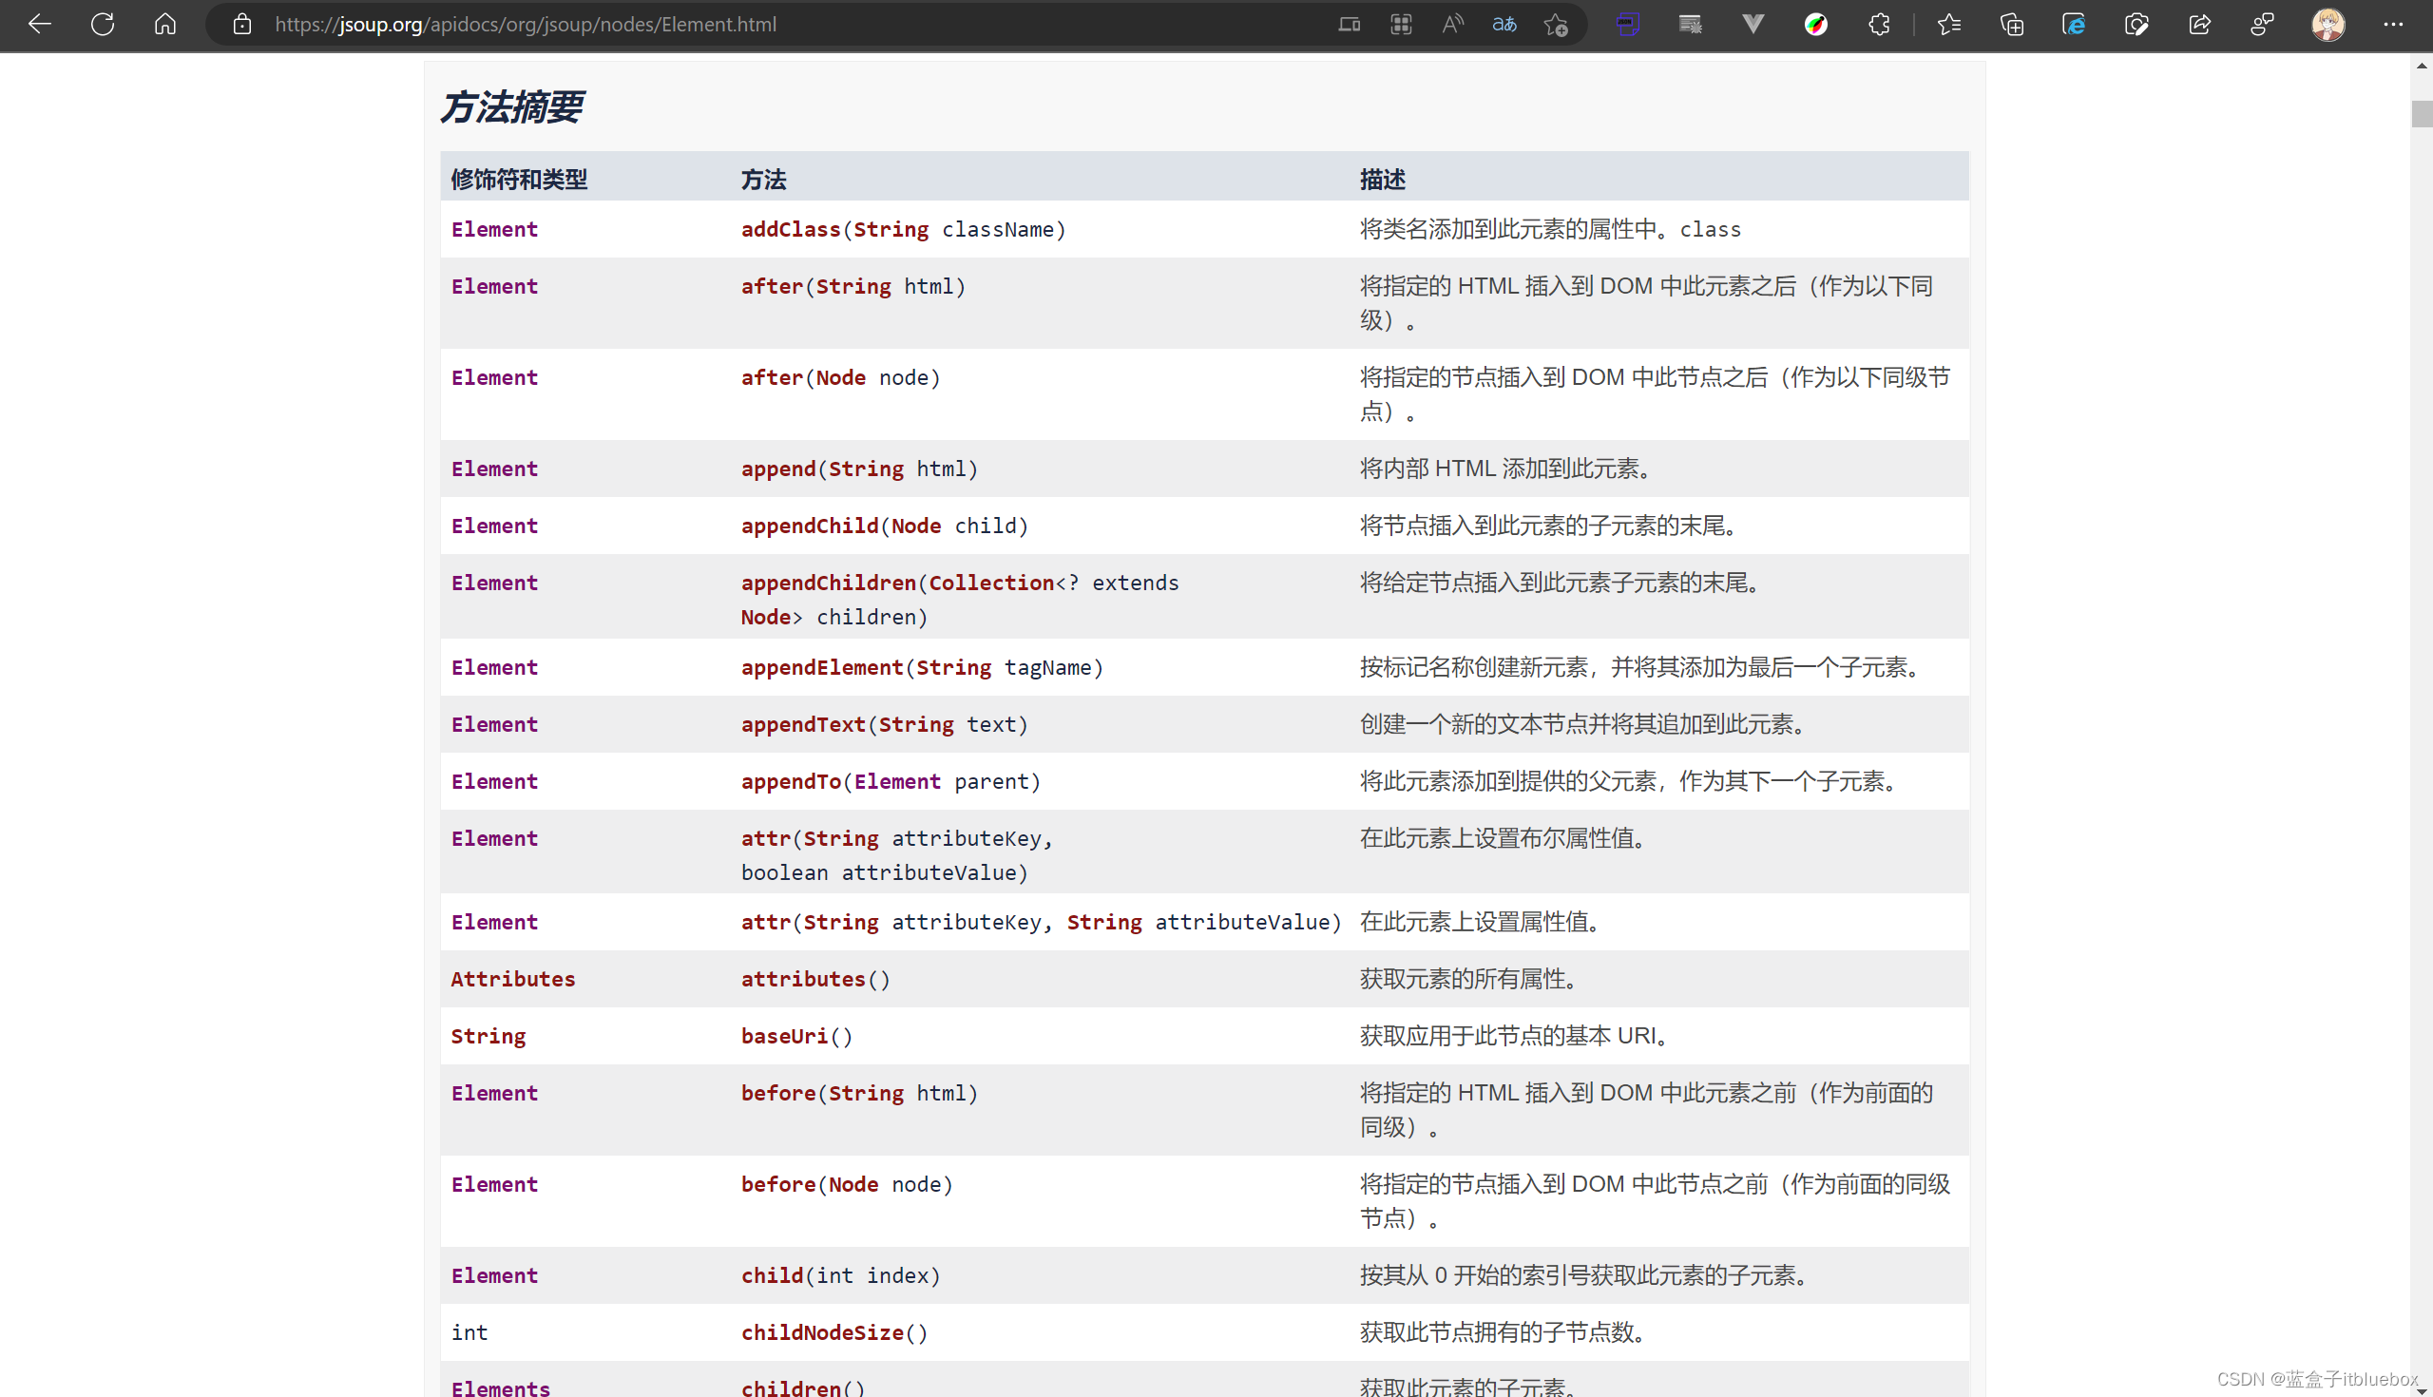Click the web capture screenshot icon

point(2136,24)
